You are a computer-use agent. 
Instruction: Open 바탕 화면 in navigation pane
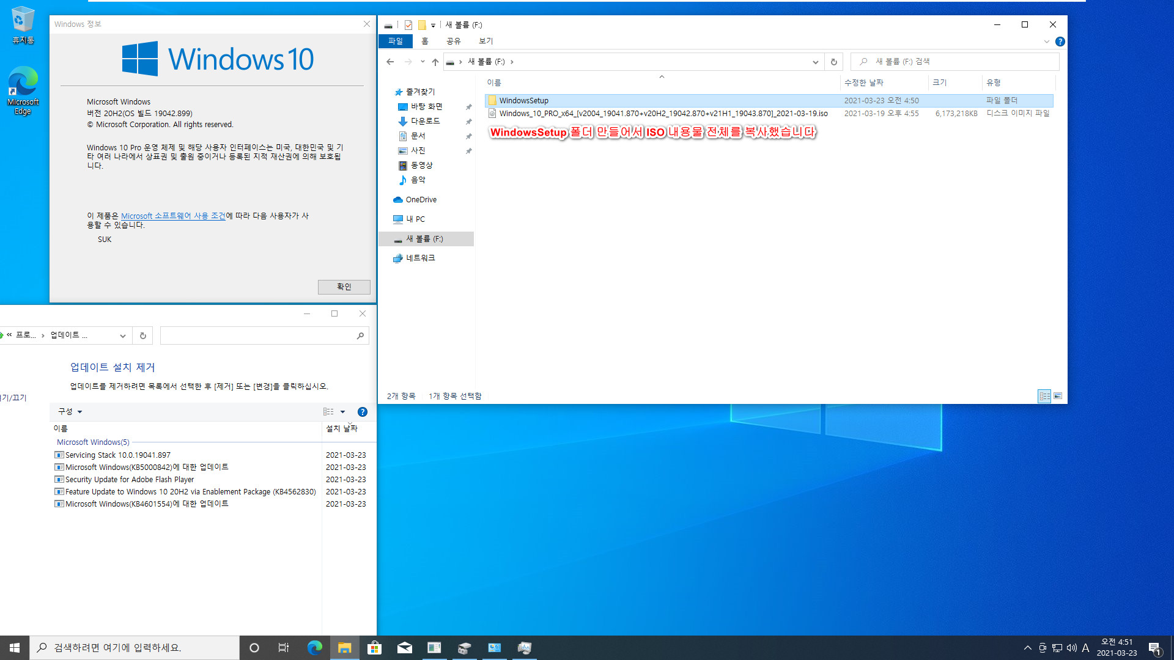tap(426, 106)
